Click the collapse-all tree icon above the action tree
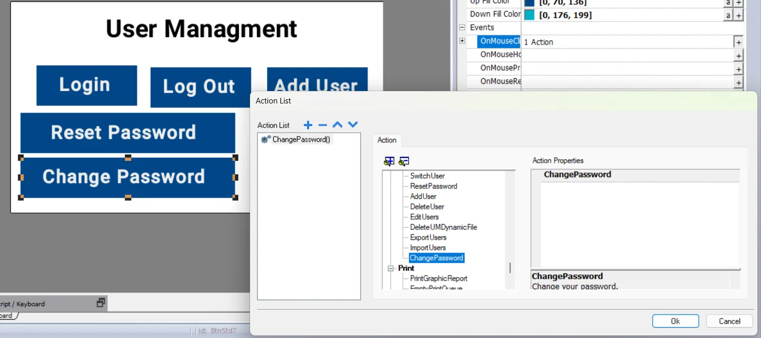The height and width of the screenshot is (338, 761). pos(404,161)
